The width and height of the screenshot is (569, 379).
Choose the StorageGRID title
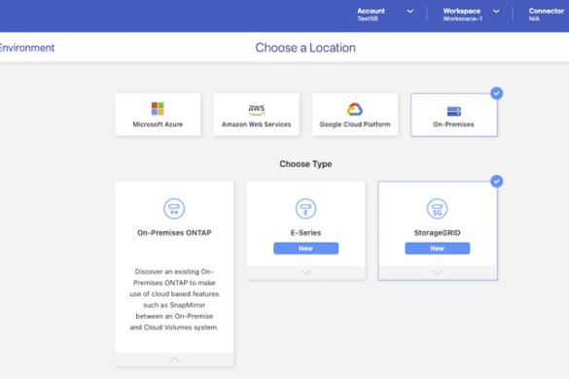tap(438, 233)
